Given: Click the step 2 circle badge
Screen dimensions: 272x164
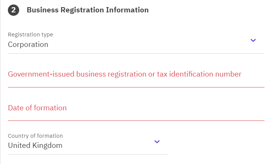Looking at the screenshot, I should 13,10.
